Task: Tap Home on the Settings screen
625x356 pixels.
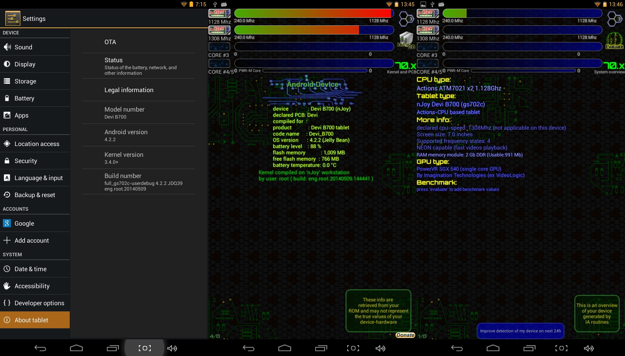Action: point(76,348)
